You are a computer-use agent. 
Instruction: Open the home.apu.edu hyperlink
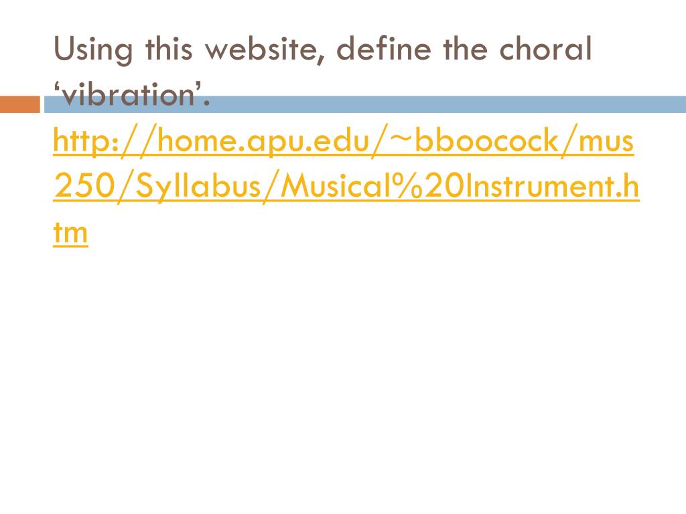[346, 186]
